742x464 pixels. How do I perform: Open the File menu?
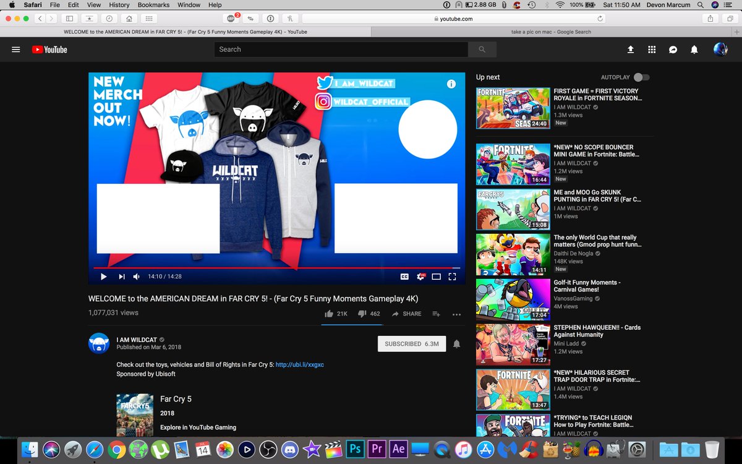55,5
